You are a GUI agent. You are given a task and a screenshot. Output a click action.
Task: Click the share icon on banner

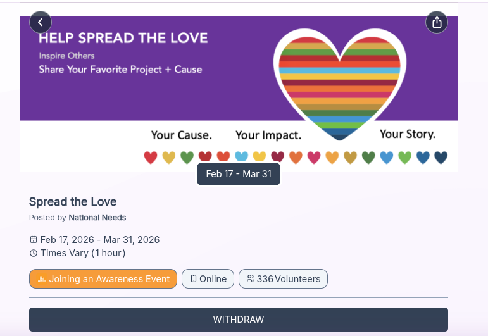(437, 22)
